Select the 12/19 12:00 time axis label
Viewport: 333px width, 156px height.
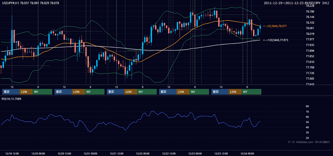pos(12,153)
